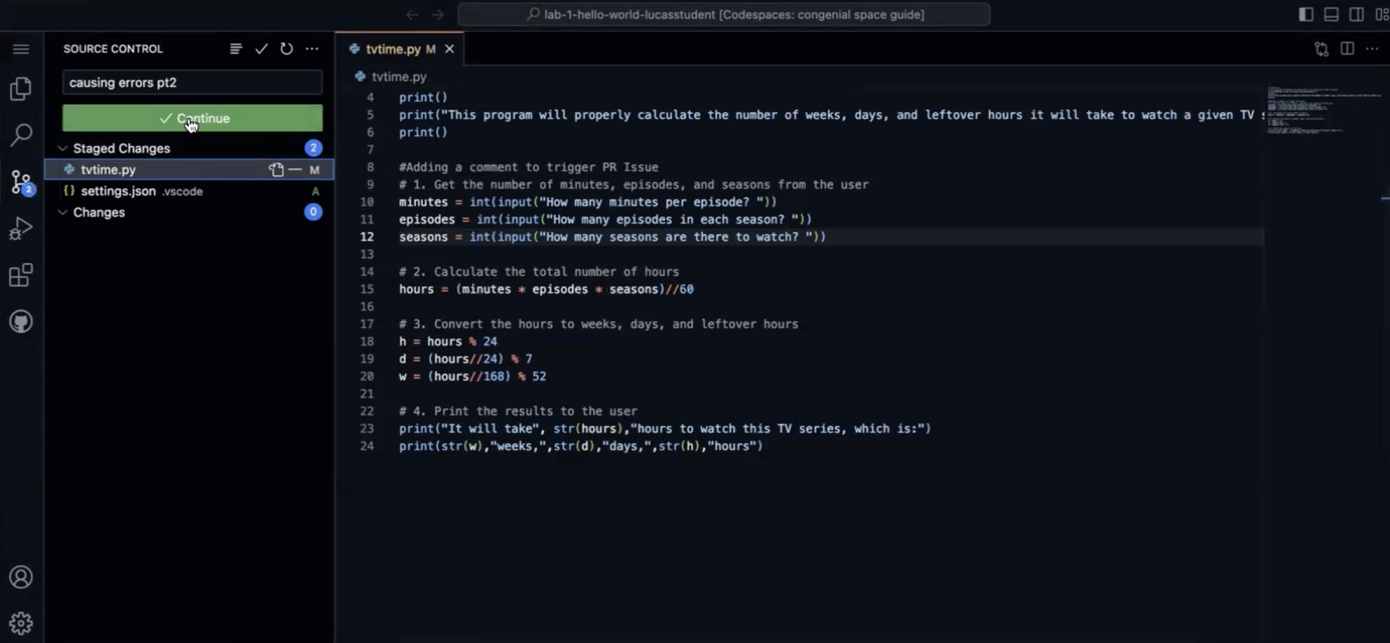Open the Manage gear menu
The width and height of the screenshot is (1390, 643).
[x=21, y=623]
